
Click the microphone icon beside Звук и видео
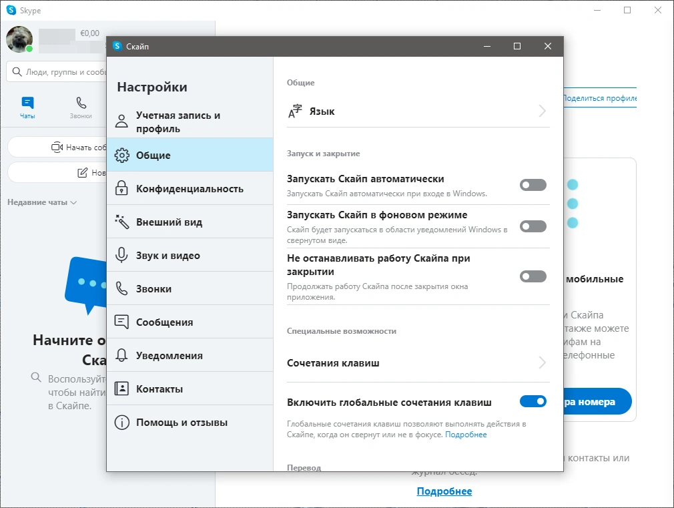point(121,255)
